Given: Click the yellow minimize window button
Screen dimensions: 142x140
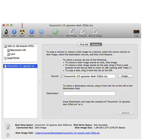Looking at the screenshot, I should [x=8, y=25].
